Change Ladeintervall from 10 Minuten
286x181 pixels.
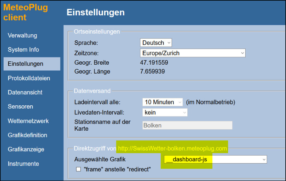point(163,102)
